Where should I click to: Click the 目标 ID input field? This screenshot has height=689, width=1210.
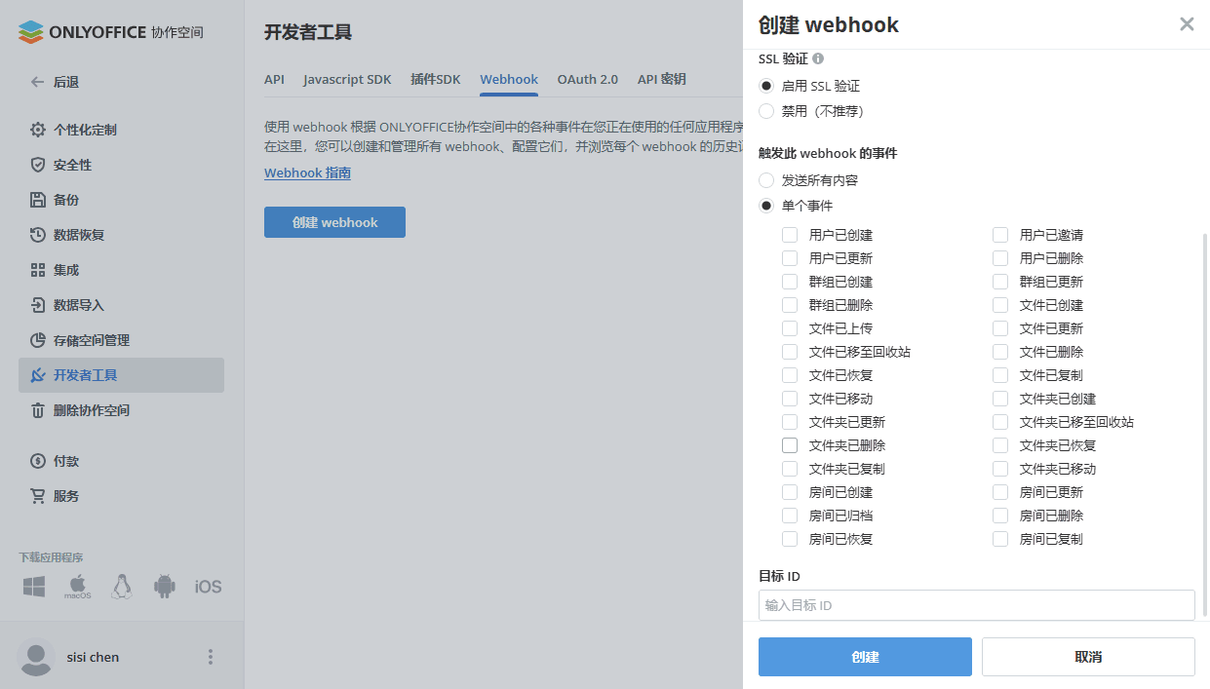click(x=977, y=605)
